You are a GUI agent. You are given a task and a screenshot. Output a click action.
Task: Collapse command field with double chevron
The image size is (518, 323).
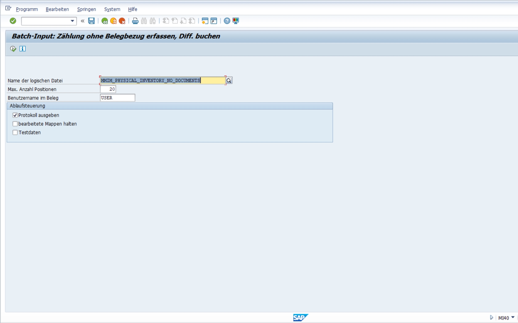[x=83, y=21]
